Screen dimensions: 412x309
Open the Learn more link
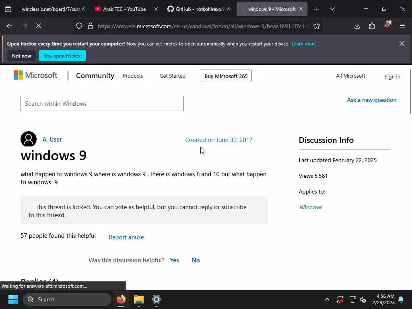click(x=303, y=44)
